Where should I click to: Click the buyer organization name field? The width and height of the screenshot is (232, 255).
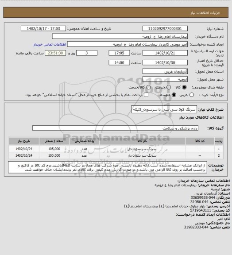[x=120, y=36]
